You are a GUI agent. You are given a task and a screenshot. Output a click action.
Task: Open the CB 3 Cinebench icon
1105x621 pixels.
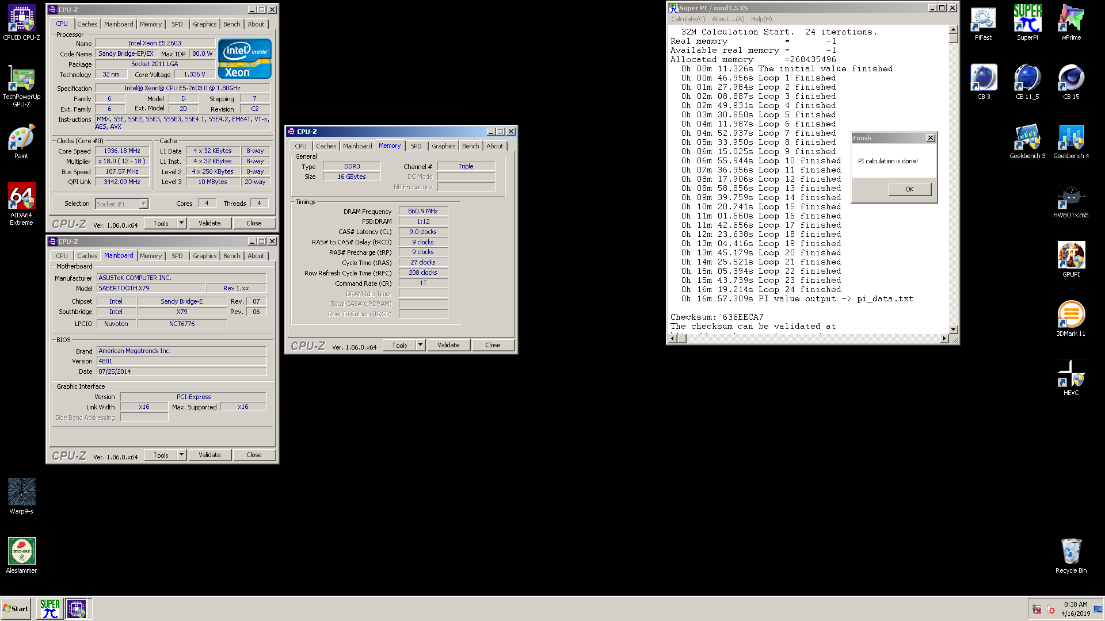point(984,82)
